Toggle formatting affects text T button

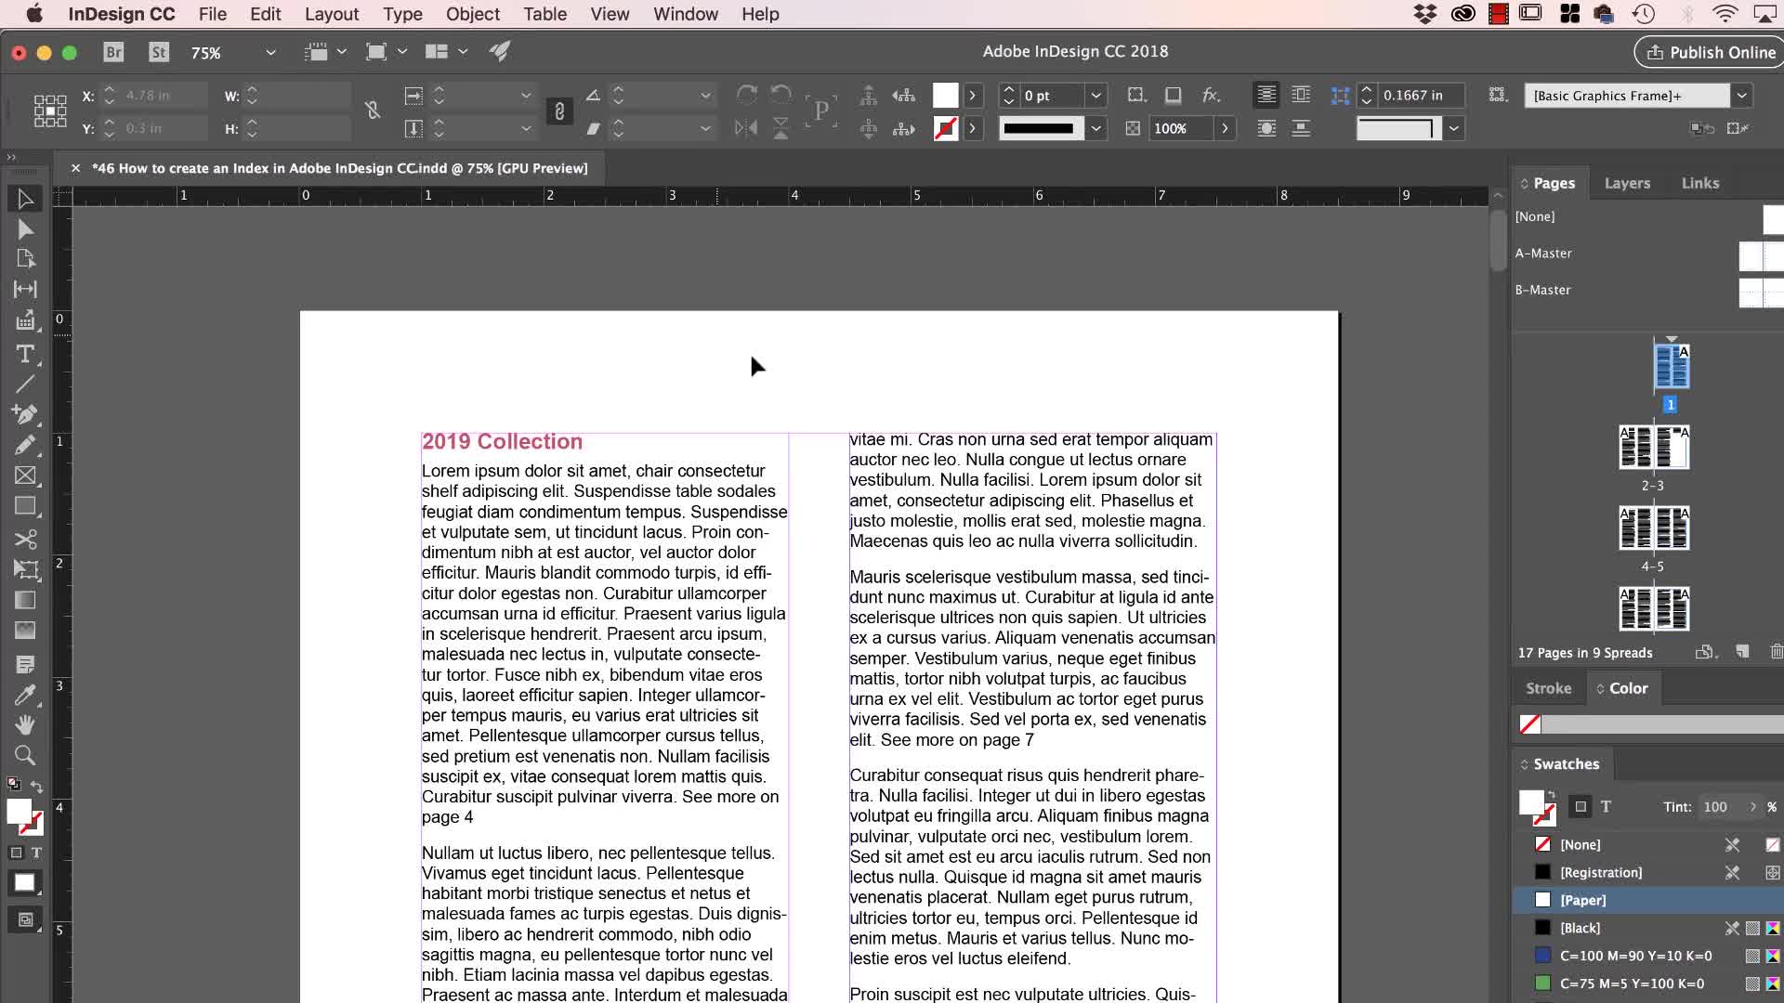[x=36, y=853]
